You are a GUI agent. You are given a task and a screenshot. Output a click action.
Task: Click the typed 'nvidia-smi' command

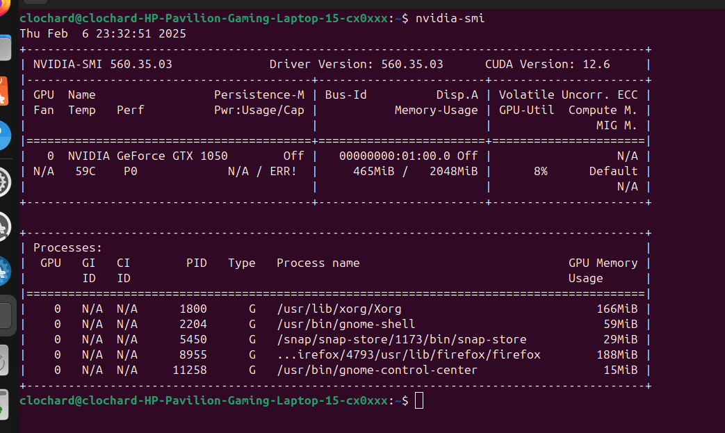[450, 19]
